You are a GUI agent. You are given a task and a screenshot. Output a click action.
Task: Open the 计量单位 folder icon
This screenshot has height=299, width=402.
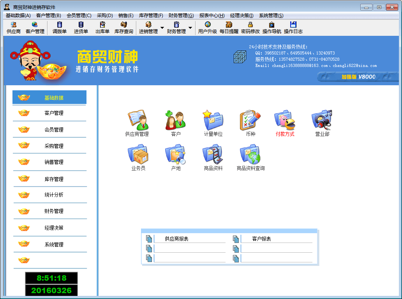[213, 120]
